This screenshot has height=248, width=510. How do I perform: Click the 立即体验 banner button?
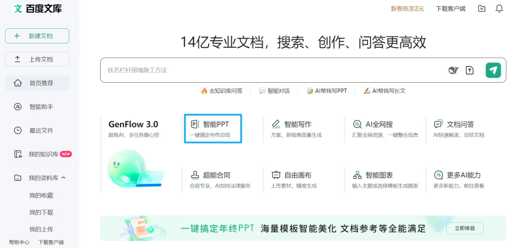(x=465, y=229)
